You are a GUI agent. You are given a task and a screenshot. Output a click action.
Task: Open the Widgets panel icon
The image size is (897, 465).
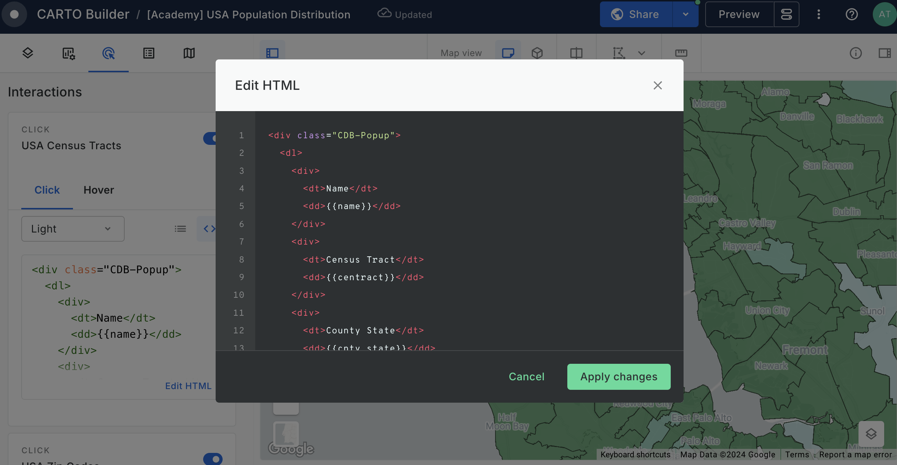click(x=68, y=53)
